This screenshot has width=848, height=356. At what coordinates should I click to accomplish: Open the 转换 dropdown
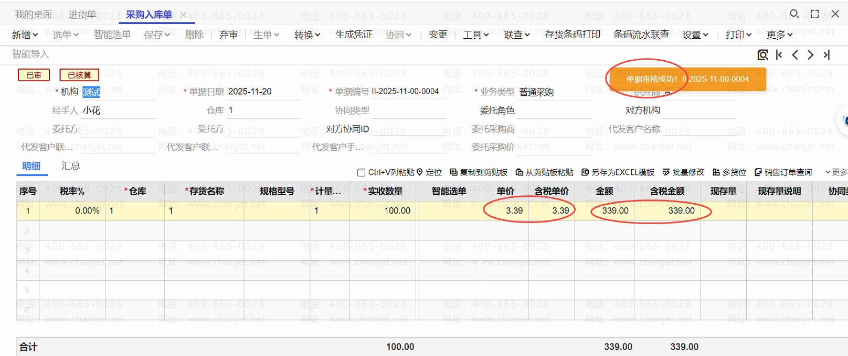point(307,35)
